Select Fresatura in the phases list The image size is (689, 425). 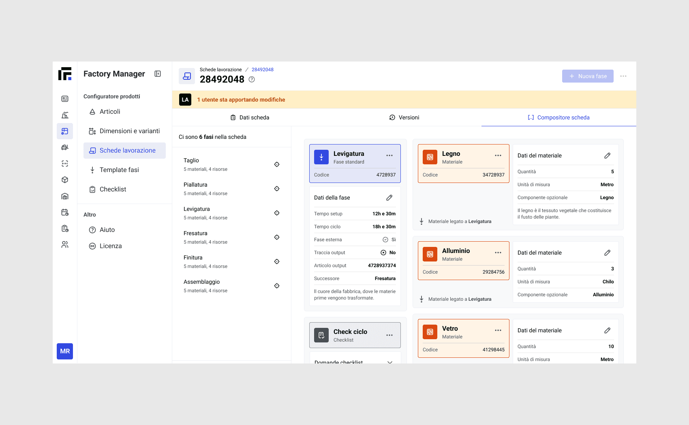231,237
